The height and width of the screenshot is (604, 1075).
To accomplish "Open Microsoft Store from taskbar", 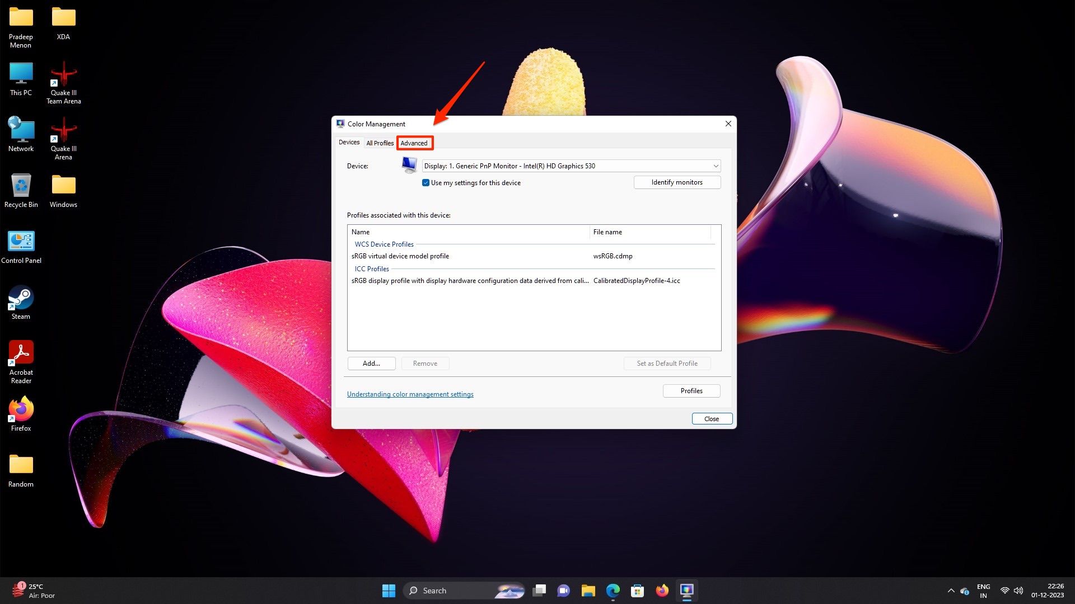I will click(637, 591).
